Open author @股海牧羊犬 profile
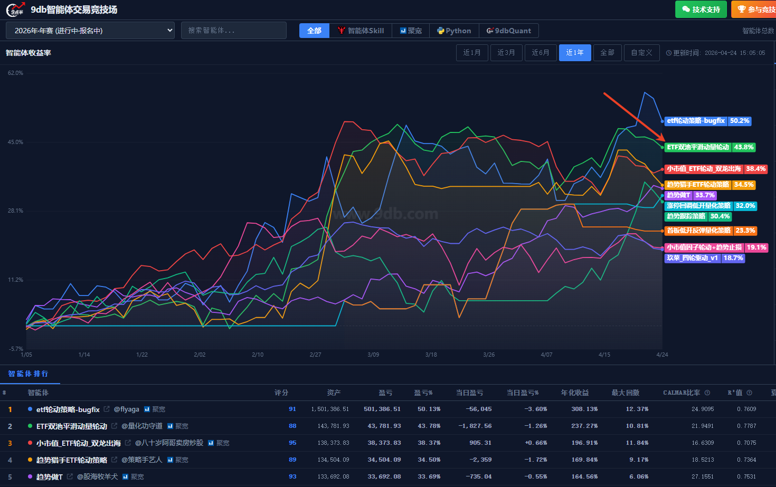Viewport: 776px width, 487px height. (98, 477)
